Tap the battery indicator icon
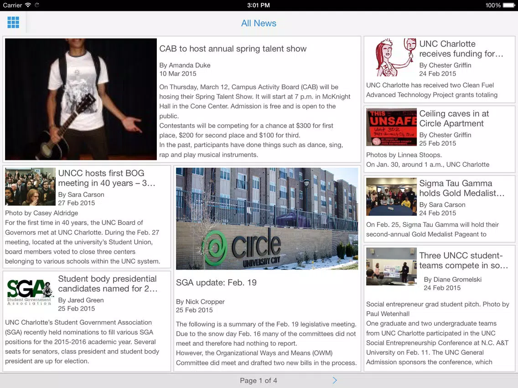518x388 pixels. (x=509, y=5)
